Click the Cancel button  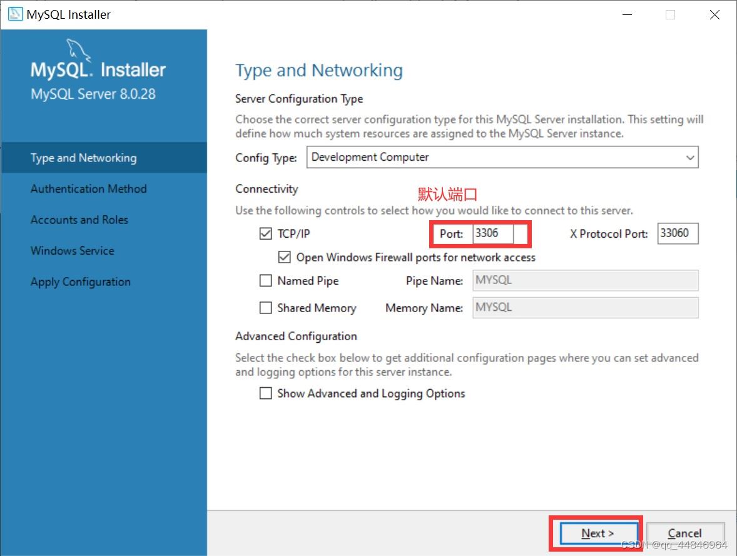pyautogui.click(x=685, y=533)
